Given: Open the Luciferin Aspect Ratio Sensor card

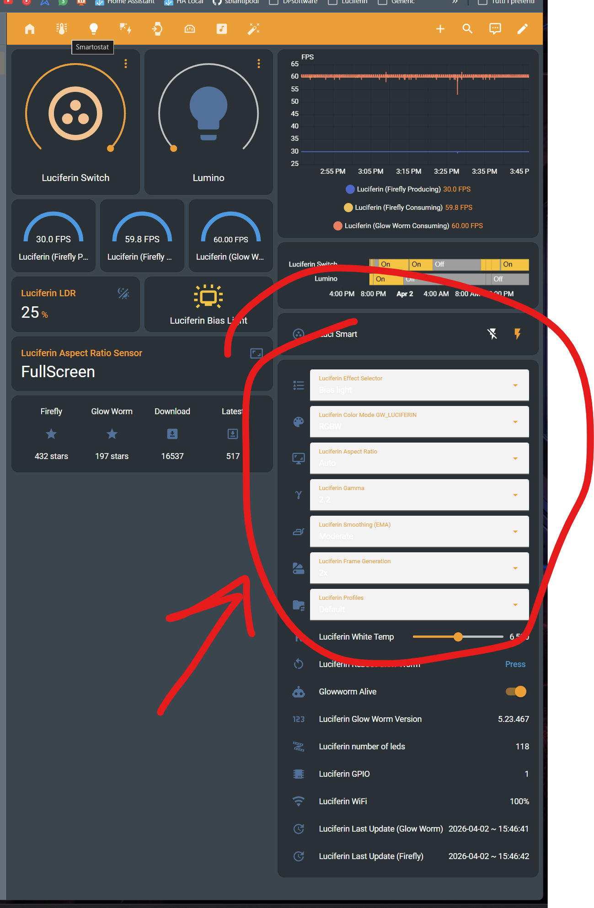Looking at the screenshot, I should (x=142, y=364).
